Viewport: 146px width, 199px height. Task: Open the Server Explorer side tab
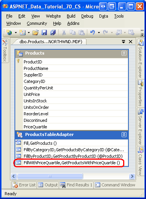pos(140,127)
